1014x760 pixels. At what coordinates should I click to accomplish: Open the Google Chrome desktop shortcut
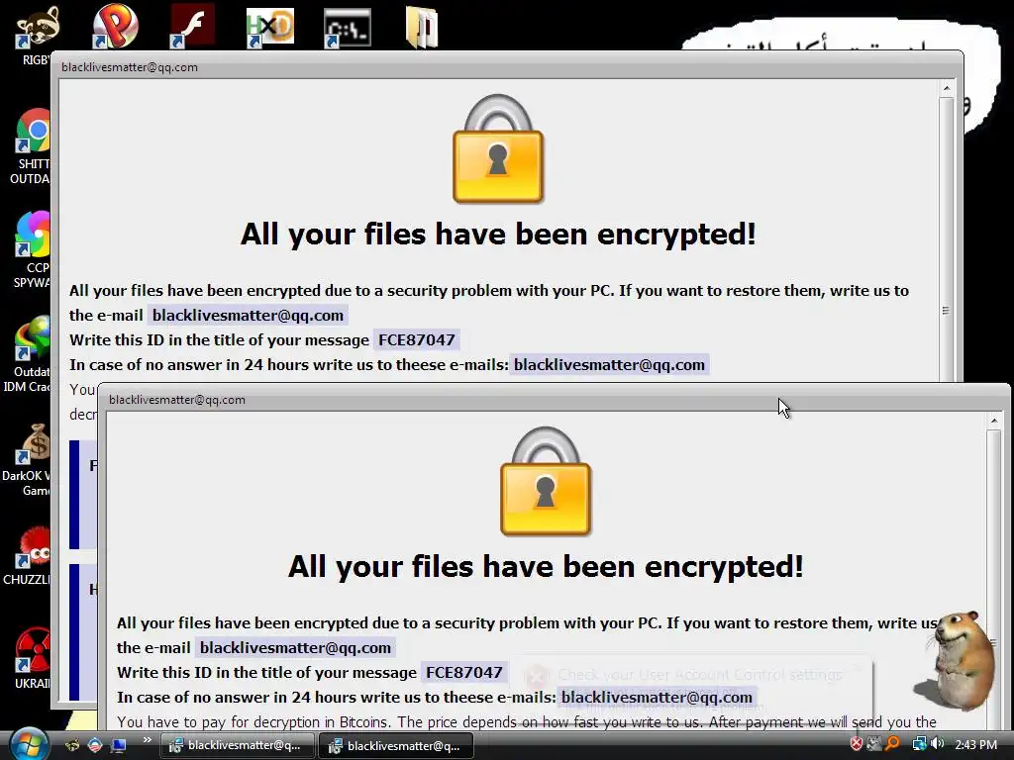(34, 133)
